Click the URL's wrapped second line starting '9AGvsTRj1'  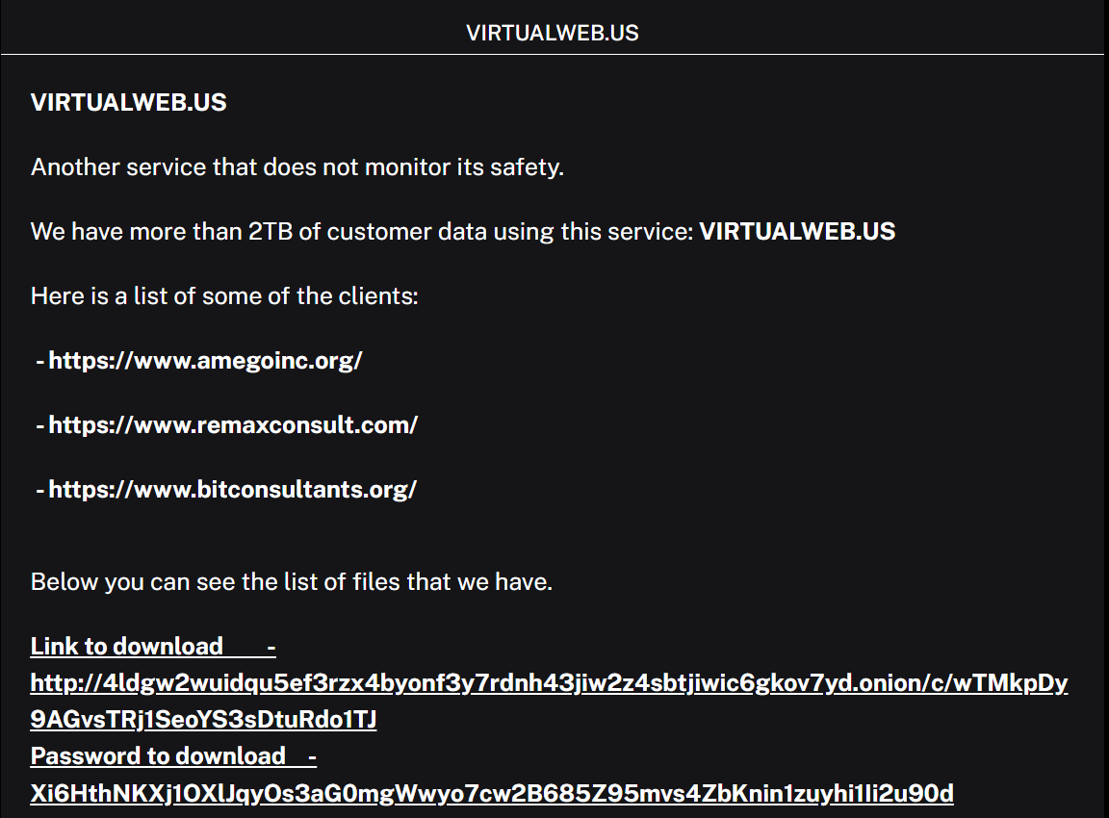203,719
